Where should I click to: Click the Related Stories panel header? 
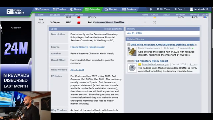pyautogui.click(x=163, y=39)
